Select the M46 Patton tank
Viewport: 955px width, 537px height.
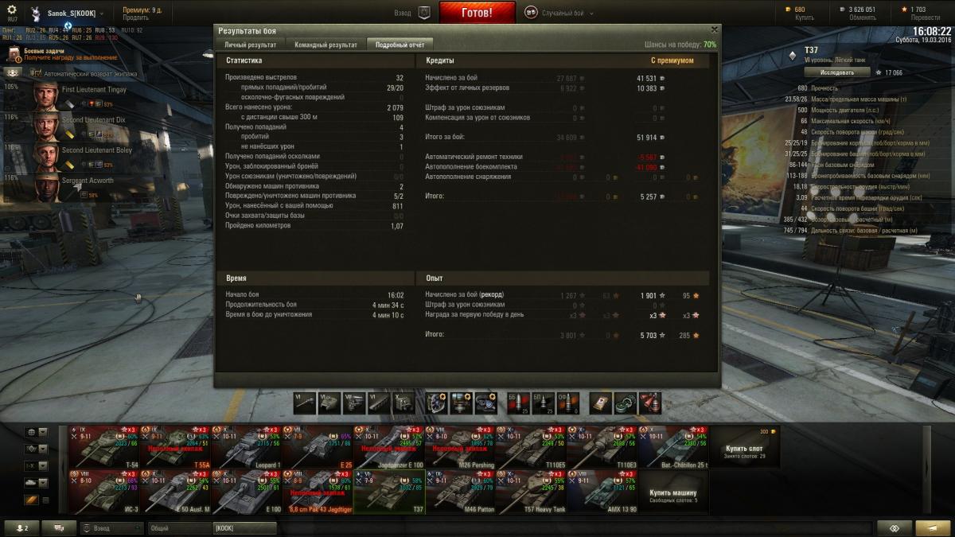point(459,492)
